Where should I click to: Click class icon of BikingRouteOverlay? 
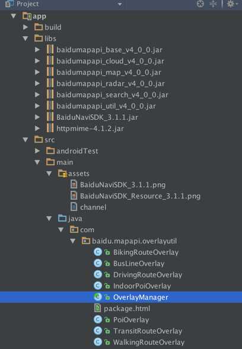tap(98, 252)
